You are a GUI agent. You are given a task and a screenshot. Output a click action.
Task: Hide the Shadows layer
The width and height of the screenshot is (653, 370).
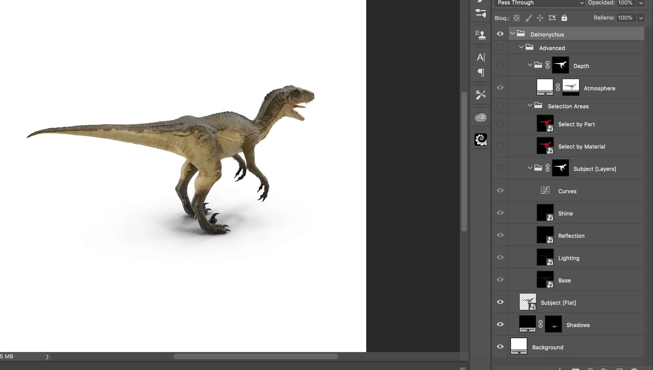click(x=500, y=324)
